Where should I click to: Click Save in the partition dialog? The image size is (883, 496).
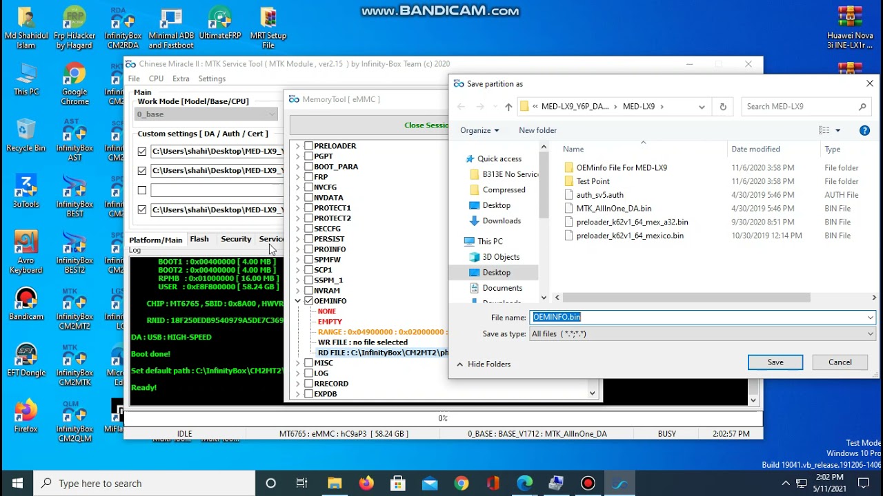click(x=775, y=362)
